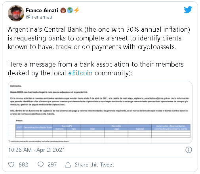Viewport: 200px width, 174px height.
Task: Click the Franco Amati display name
Action: tap(42, 10)
